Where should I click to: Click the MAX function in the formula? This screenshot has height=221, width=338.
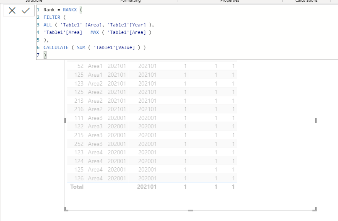coord(95,32)
